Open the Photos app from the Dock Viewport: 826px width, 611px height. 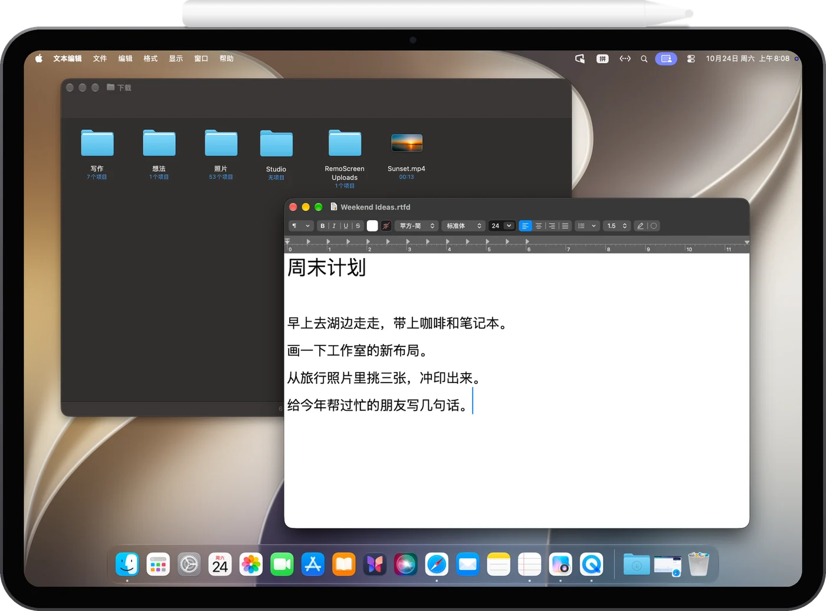(x=251, y=564)
